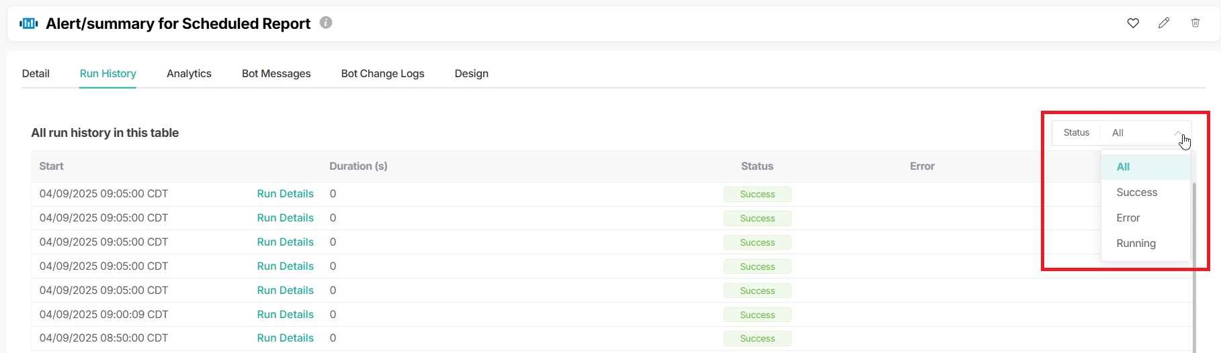Click the pencil edit icon
Screen dimensions: 1221x353
[x=1164, y=23]
